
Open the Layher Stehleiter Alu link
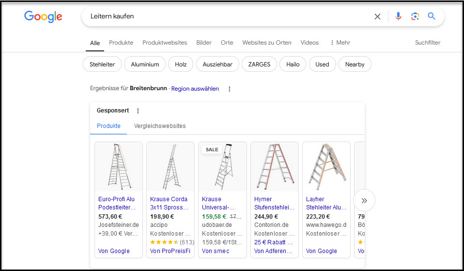tap(326, 203)
